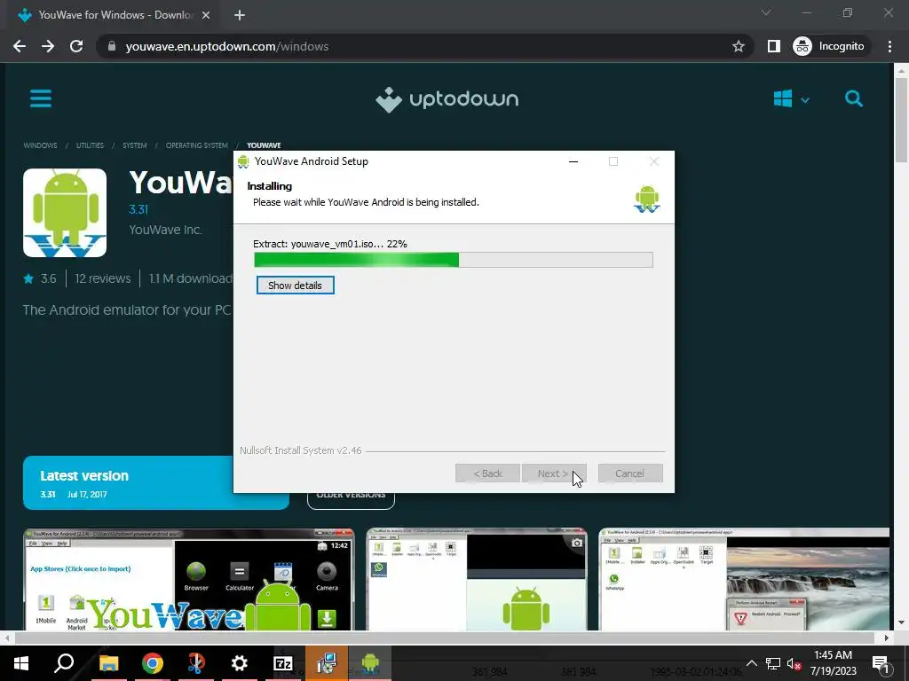
Task: Click the YouWave Inc. developer name
Action: tap(165, 230)
